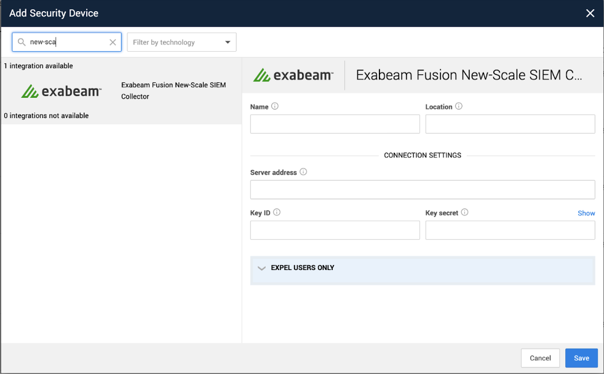This screenshot has width=604, height=374.
Task: Click the Key secret input field
Action: [510, 230]
